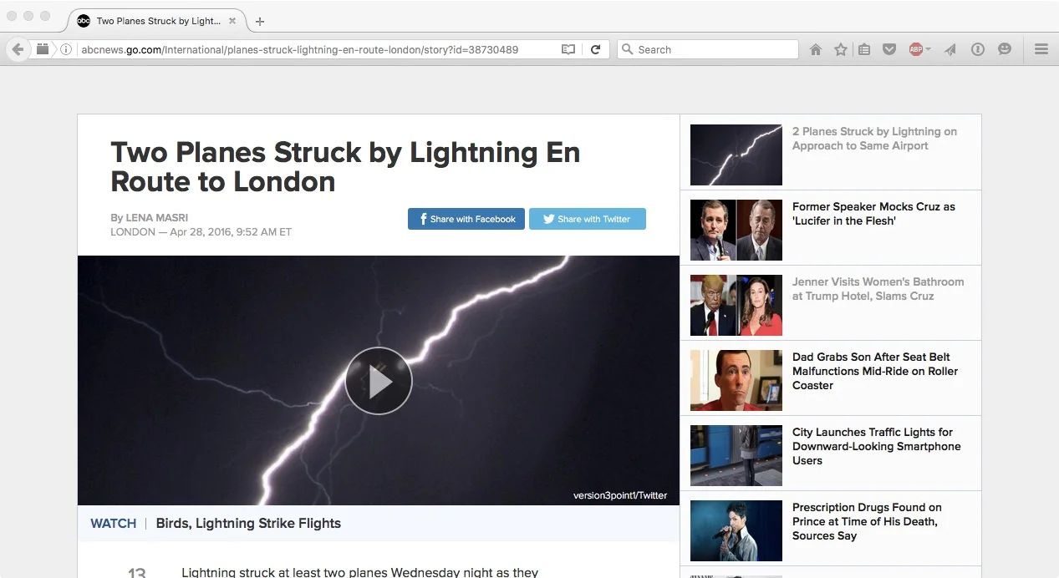The width and height of the screenshot is (1059, 578).
Task: Click the browser back arrow button
Action: click(x=18, y=50)
